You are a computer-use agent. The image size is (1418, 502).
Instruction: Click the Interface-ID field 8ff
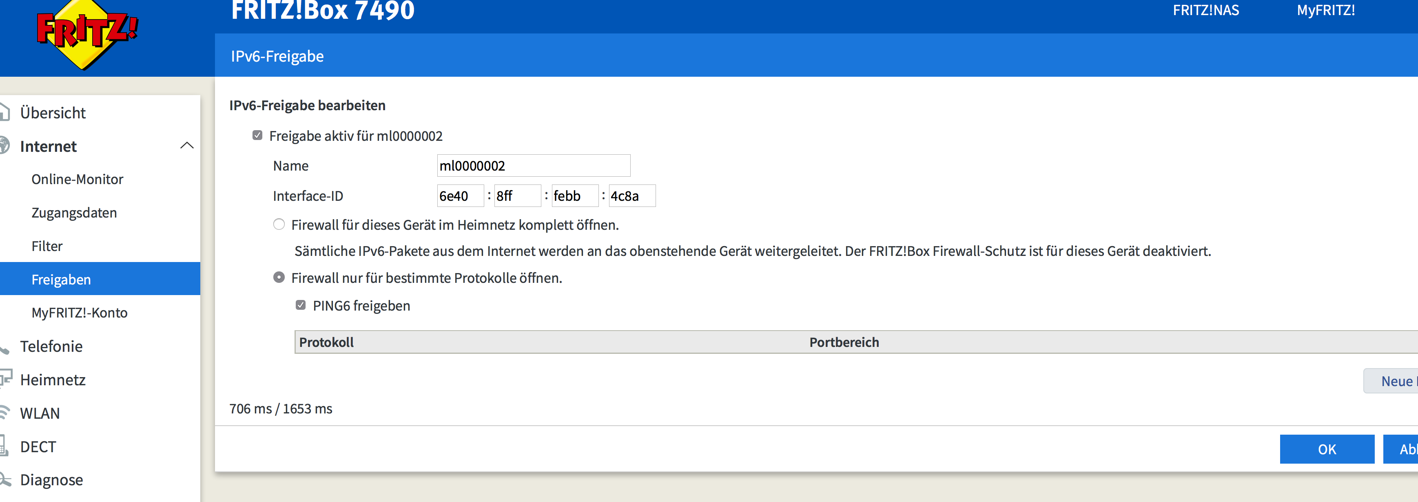tap(517, 196)
